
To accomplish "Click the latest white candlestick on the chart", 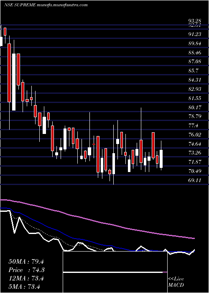I will [161, 159].
